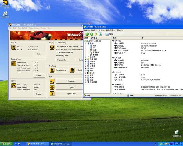Viewport: 183px width, 146px height.
Task: Go forward with EVEREST green Forward arrow
Action: (91, 34)
